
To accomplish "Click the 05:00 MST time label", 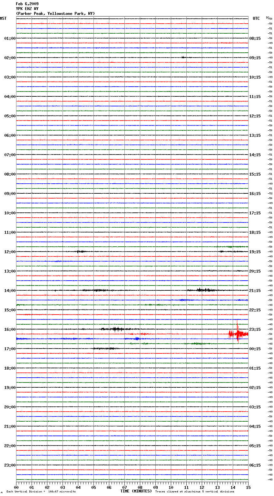I will point(10,116).
